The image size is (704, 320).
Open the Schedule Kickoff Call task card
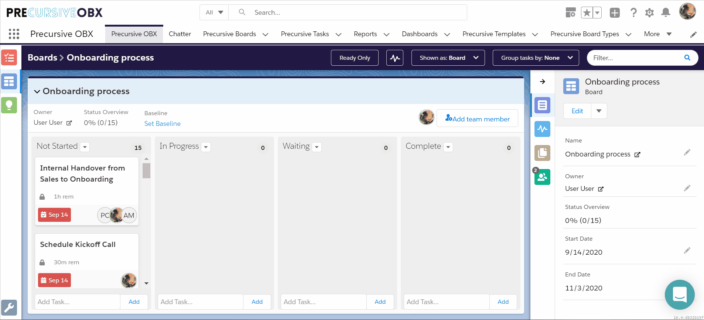click(x=87, y=261)
